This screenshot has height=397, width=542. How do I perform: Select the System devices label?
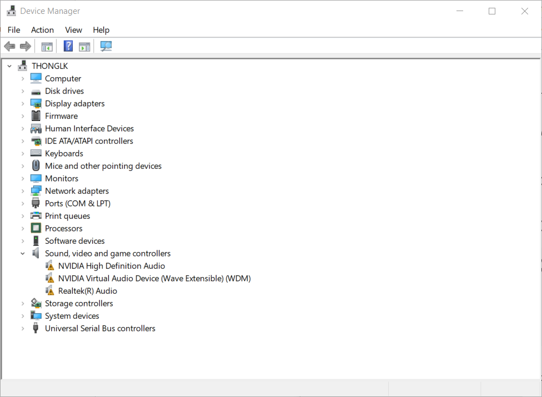(x=72, y=316)
